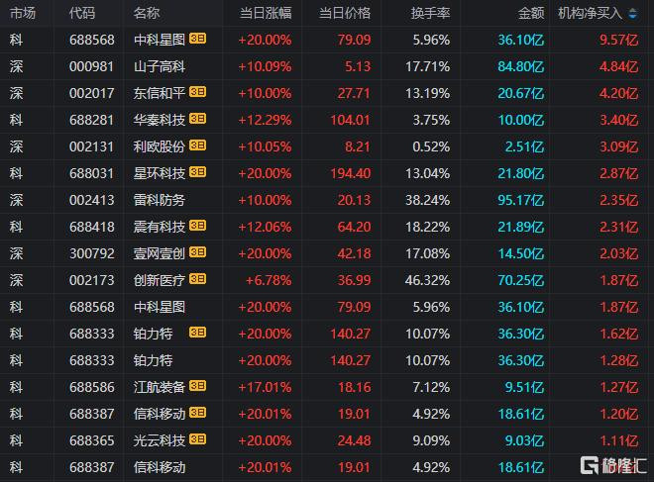Toggle the sort arrow on 机构净买入
The width and height of the screenshot is (654, 482).
(633, 14)
